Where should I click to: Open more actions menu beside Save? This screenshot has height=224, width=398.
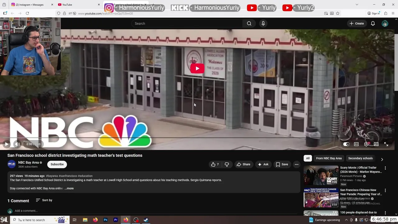(x=297, y=164)
